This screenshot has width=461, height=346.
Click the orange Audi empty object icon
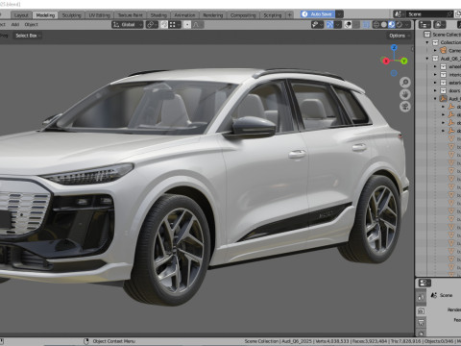(x=444, y=99)
